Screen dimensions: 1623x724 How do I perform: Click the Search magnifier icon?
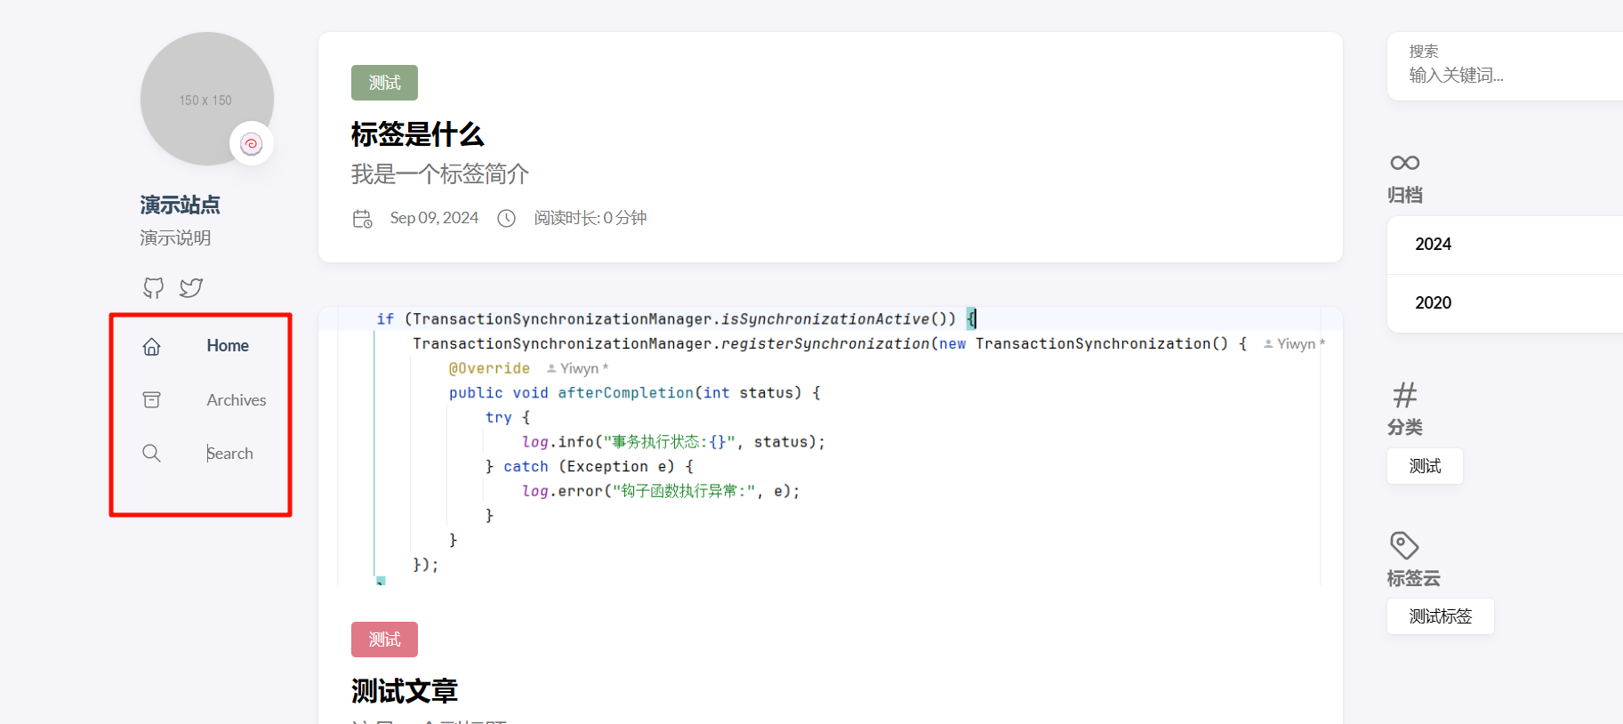(152, 454)
